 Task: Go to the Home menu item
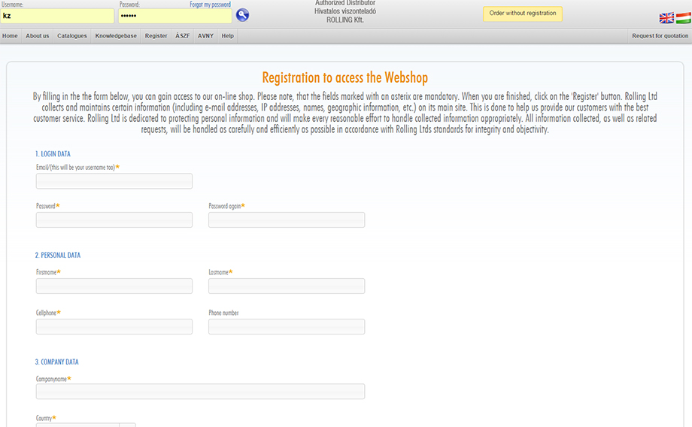coord(10,36)
